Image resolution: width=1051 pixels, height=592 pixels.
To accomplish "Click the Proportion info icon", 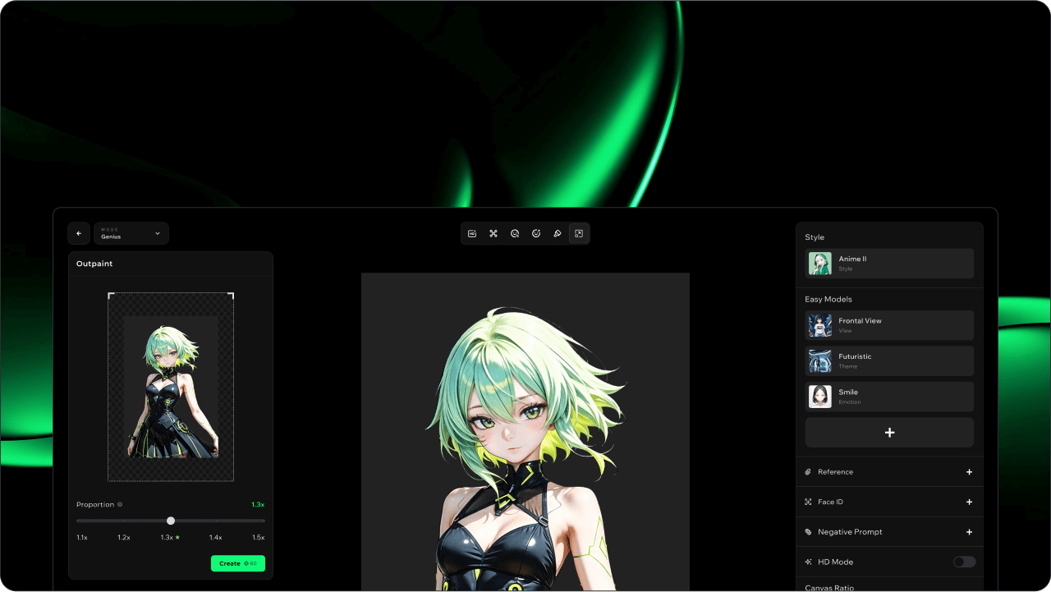I will 120,505.
